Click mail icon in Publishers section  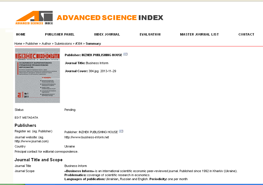pos(121,131)
